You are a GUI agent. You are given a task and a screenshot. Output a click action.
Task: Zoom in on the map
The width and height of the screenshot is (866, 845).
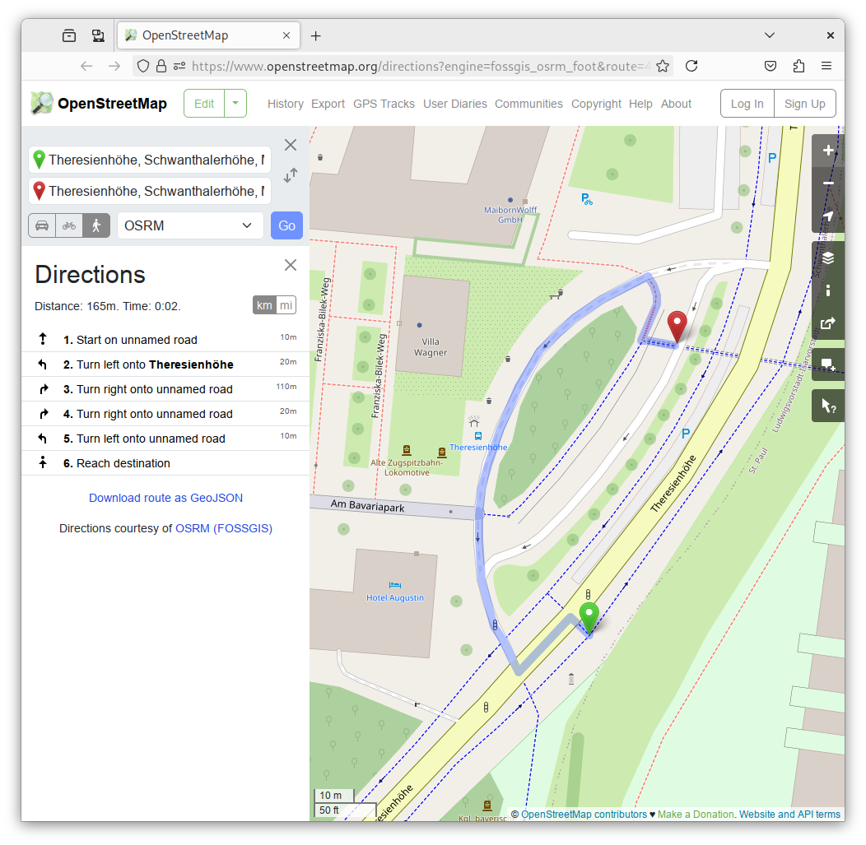pyautogui.click(x=828, y=151)
